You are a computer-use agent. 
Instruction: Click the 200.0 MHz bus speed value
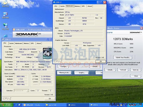pos(21,82)
